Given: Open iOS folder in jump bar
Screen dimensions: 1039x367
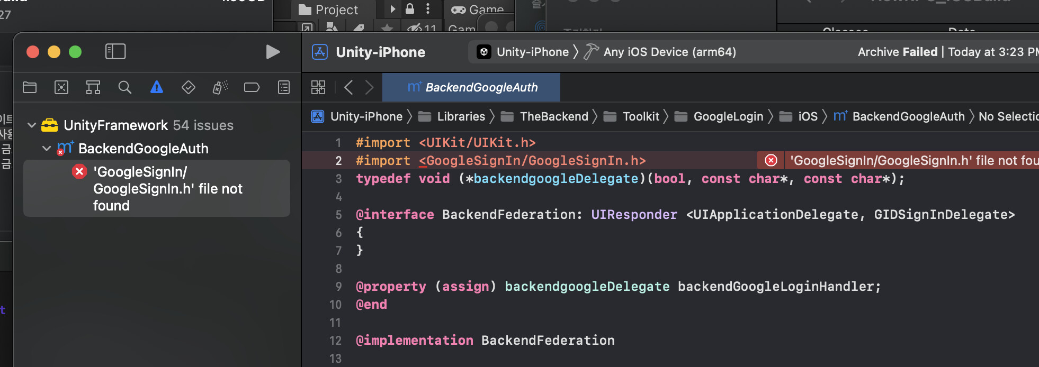Looking at the screenshot, I should (799, 116).
